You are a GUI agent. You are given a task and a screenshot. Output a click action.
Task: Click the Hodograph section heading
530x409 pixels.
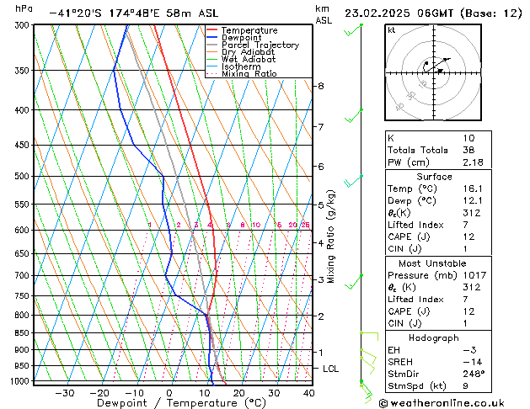coord(434,338)
